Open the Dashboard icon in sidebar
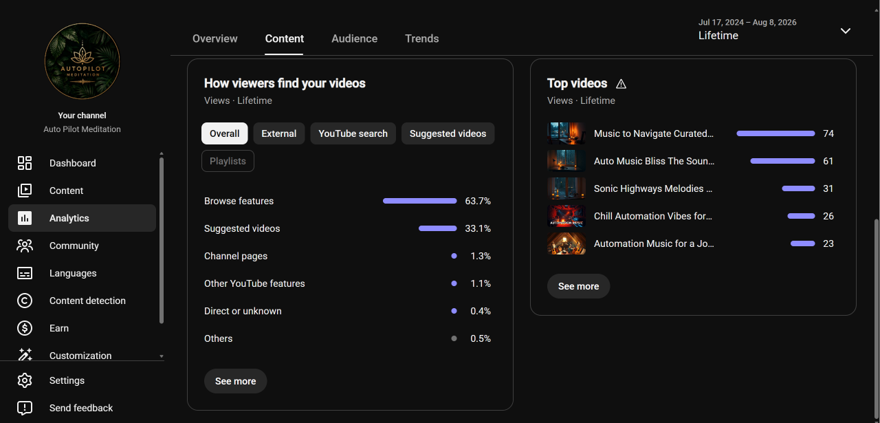This screenshot has width=880, height=423. tap(25, 163)
